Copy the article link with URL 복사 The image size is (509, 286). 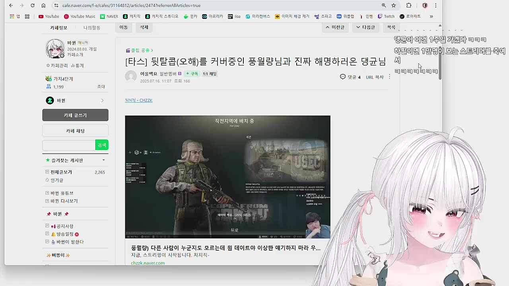click(375, 77)
